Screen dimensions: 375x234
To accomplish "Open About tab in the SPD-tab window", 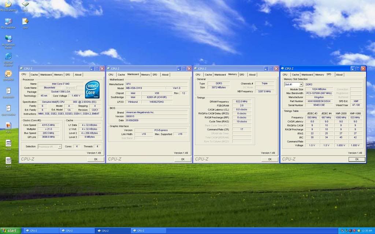I will (339, 75).
